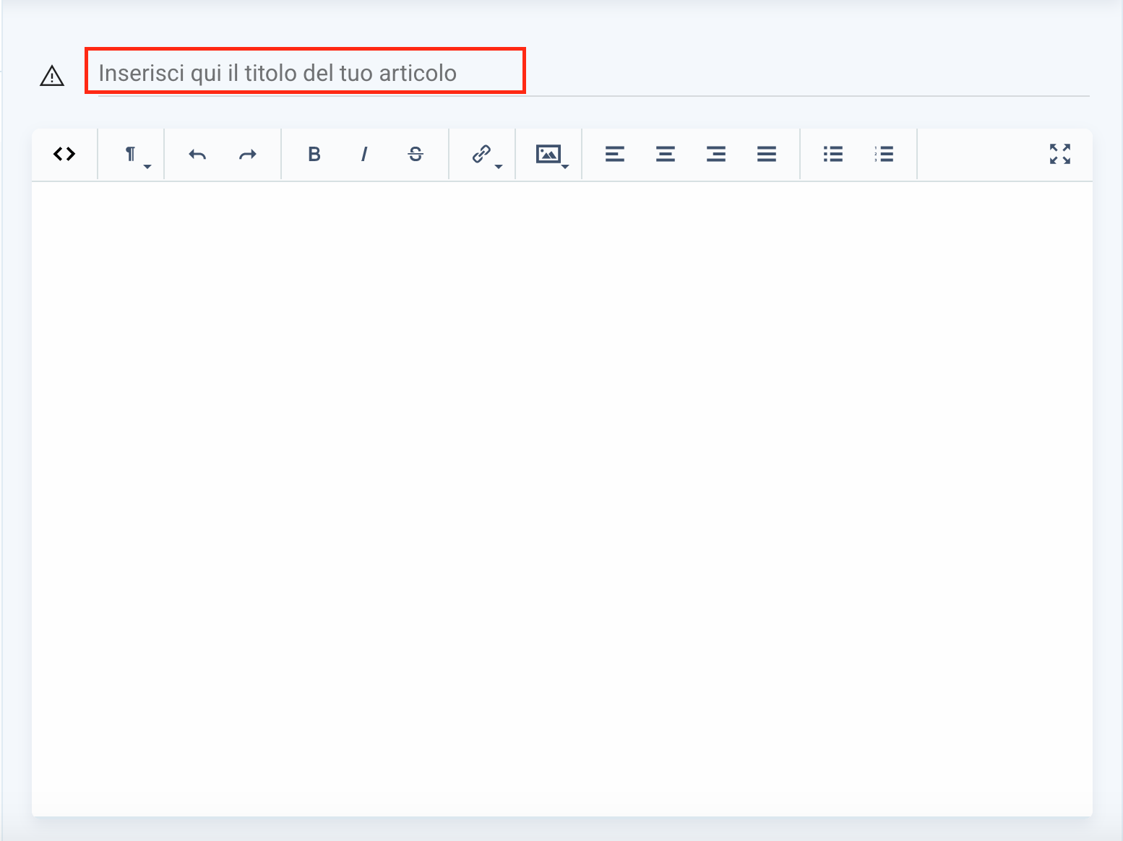Click inside the article body editor
Viewport: 1123px width, 841px height.
(561, 499)
